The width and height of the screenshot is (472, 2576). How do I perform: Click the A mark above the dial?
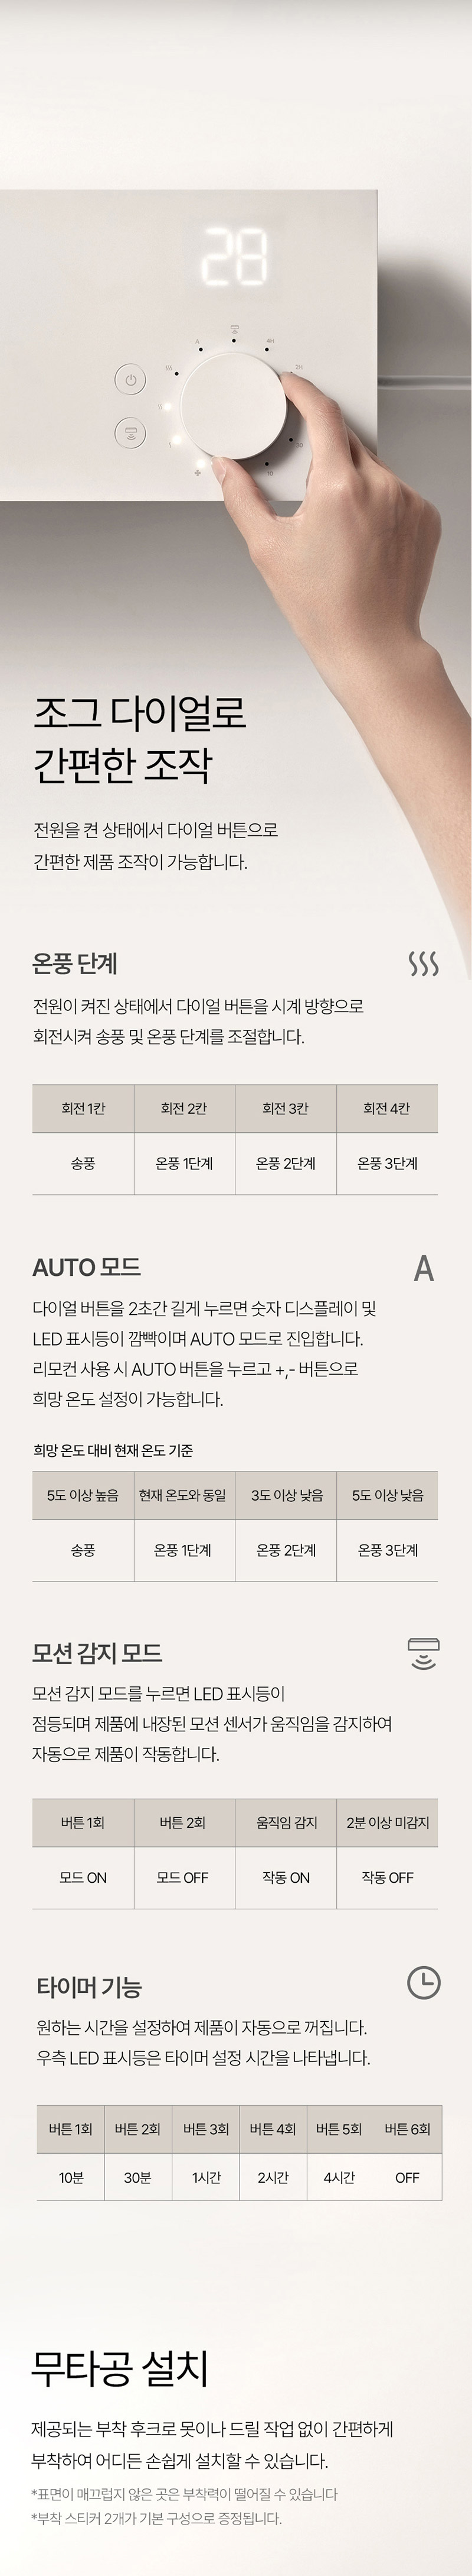[x=199, y=342]
